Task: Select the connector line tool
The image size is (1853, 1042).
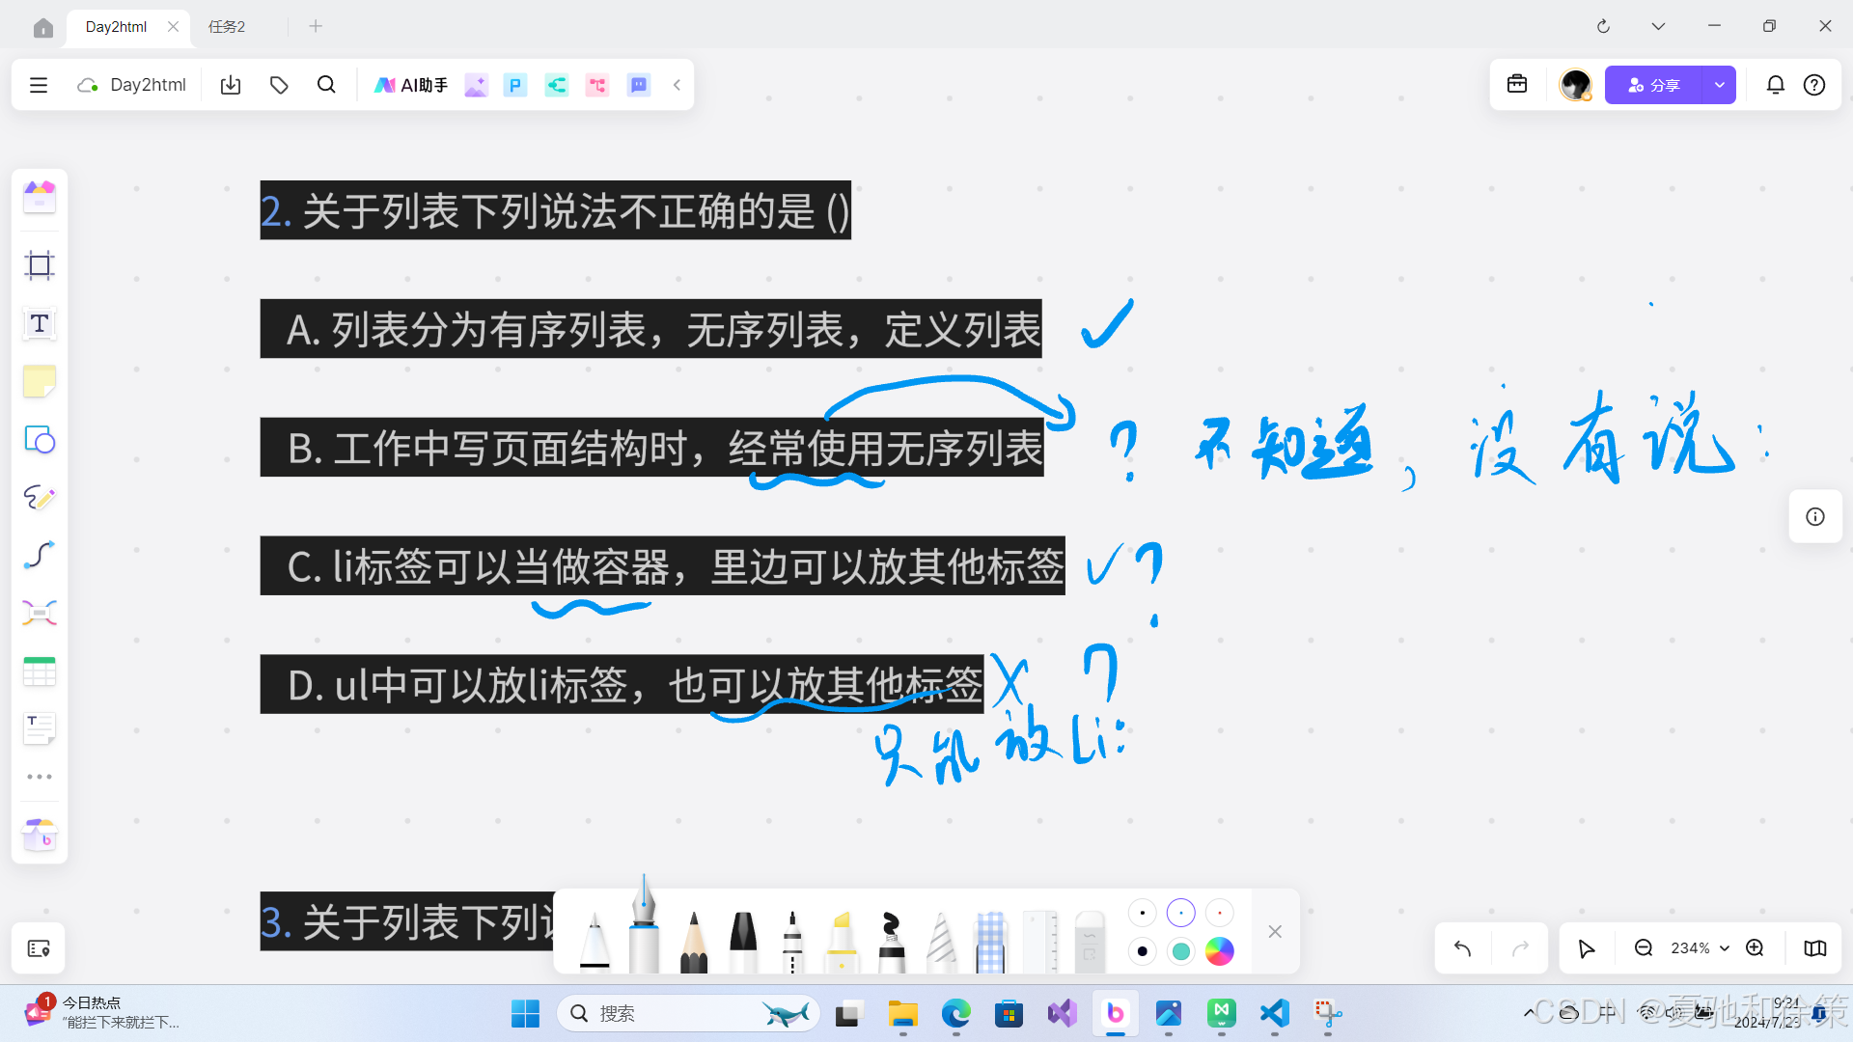Action: point(39,555)
